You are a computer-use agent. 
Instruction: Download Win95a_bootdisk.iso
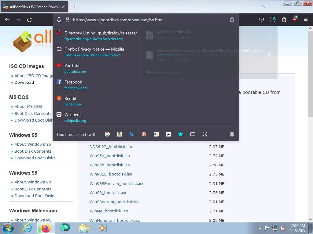pos(110,156)
